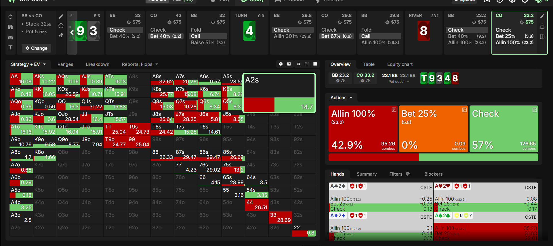The image size is (553, 246).
Task: Click the A♥2♥ hand combo panel
Action: (486, 197)
